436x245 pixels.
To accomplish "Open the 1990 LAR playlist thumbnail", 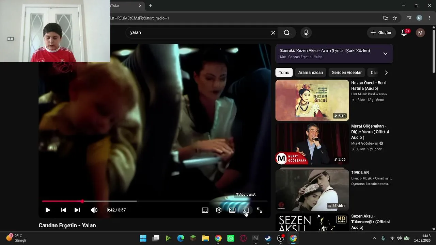I will point(312,190).
